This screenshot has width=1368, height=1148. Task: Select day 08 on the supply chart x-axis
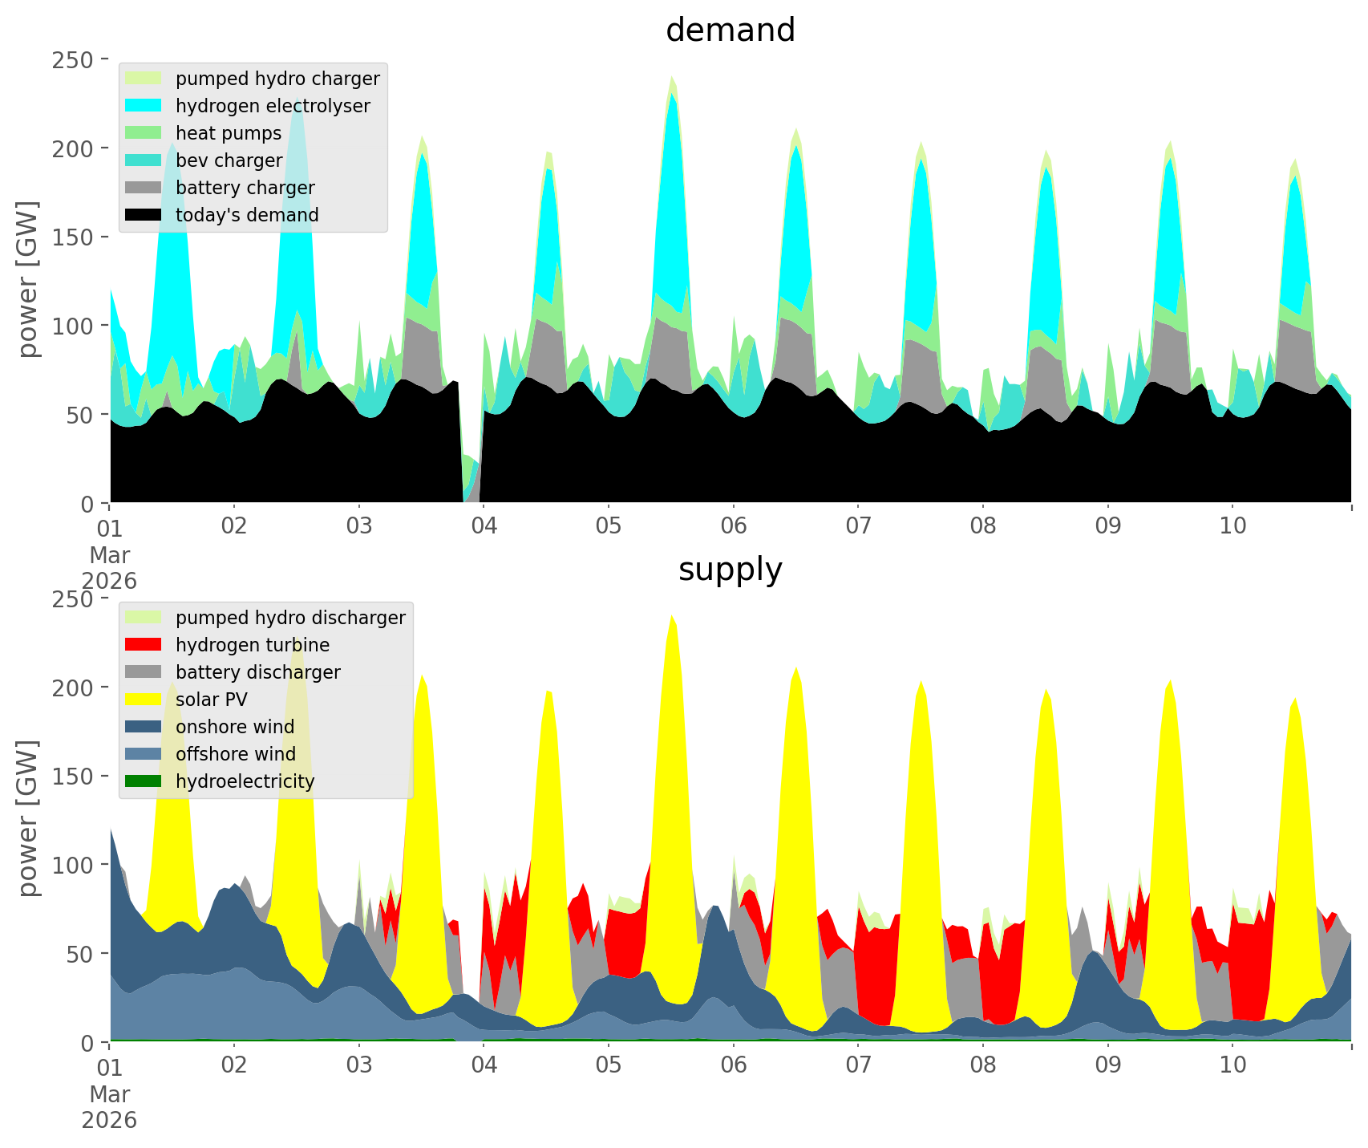[x=982, y=1066]
